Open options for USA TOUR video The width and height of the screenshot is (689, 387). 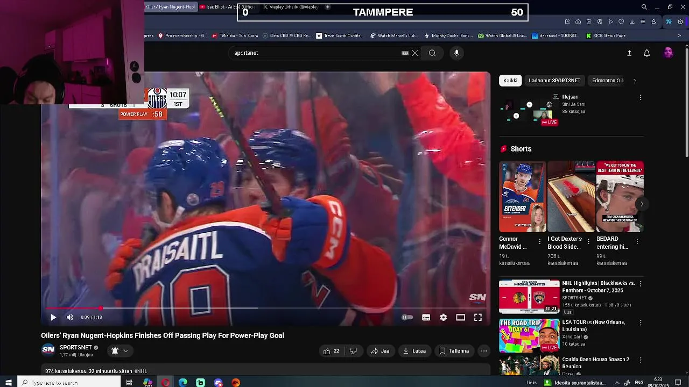[x=641, y=322]
